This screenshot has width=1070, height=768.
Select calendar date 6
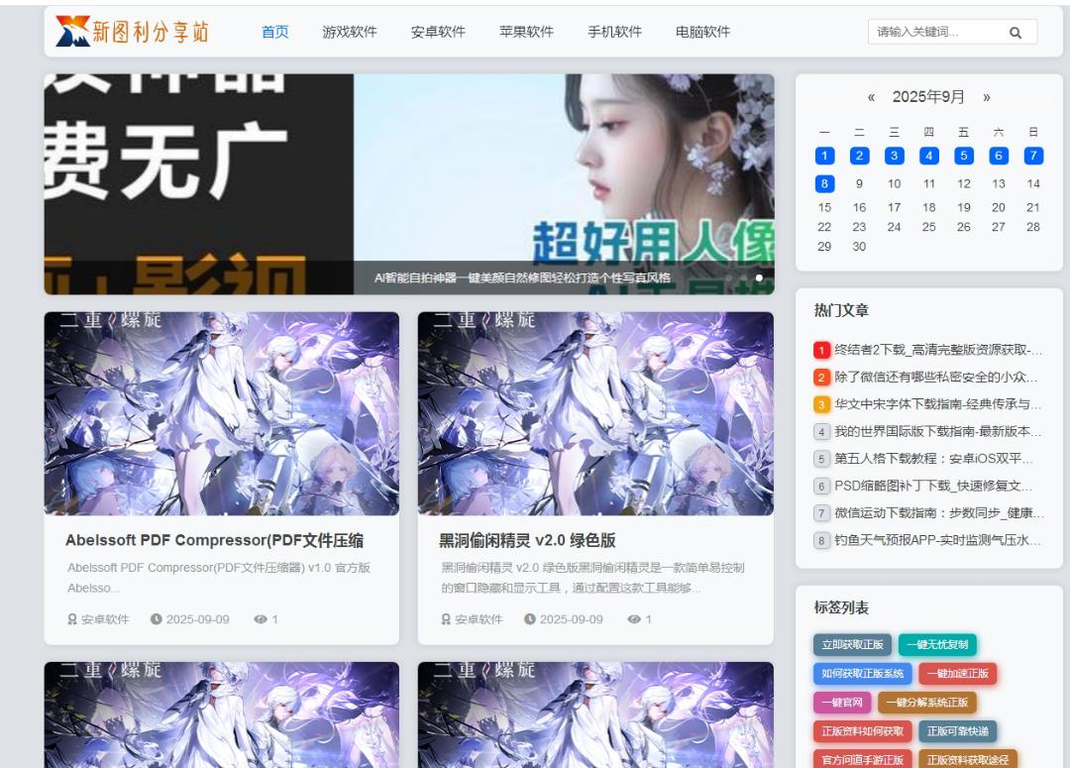(x=999, y=156)
